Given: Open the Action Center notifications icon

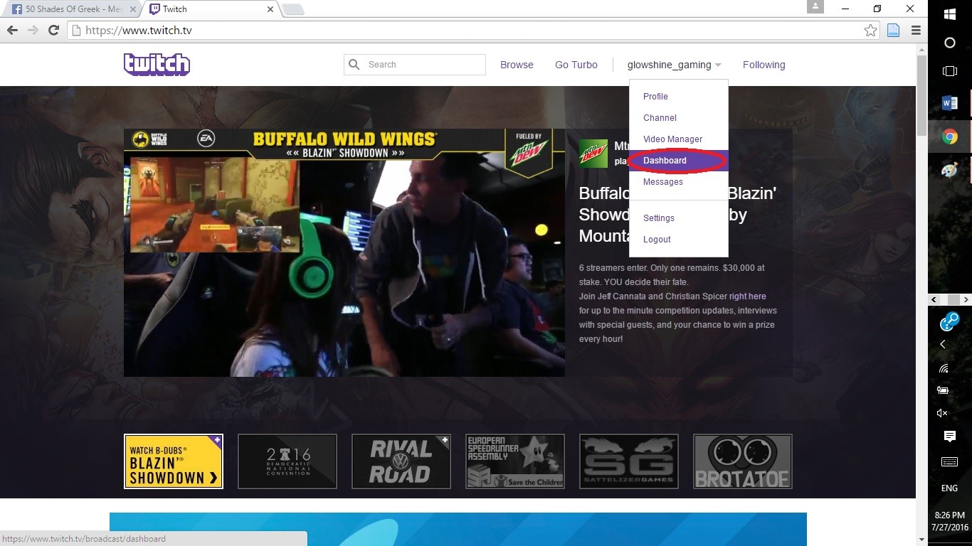Looking at the screenshot, I should (949, 436).
